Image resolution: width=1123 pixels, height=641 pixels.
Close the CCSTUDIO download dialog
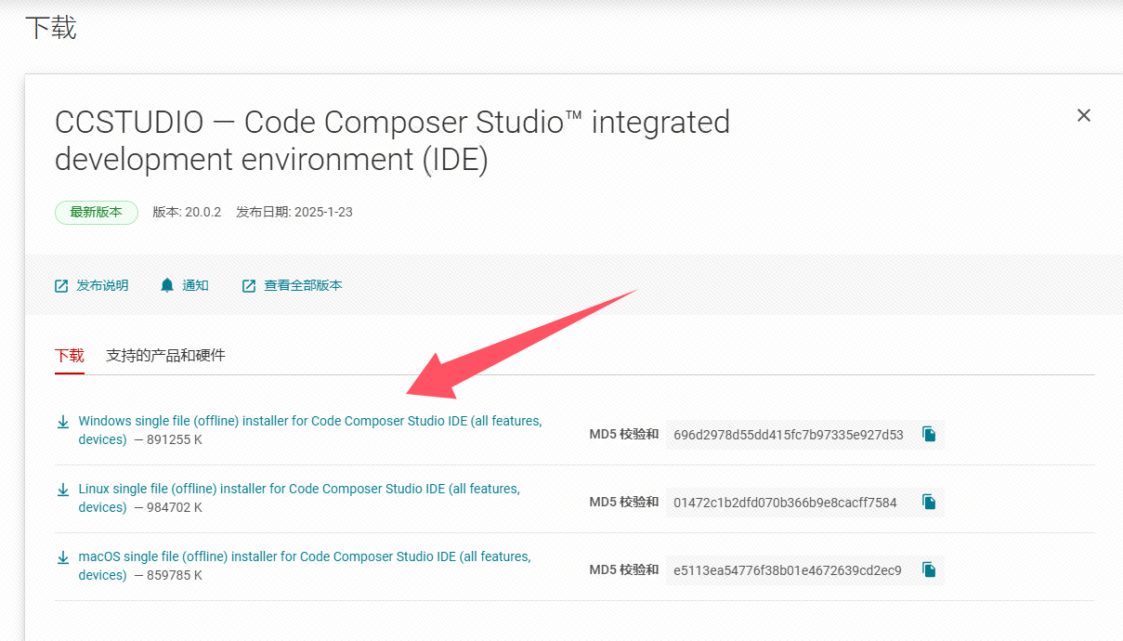point(1083,115)
